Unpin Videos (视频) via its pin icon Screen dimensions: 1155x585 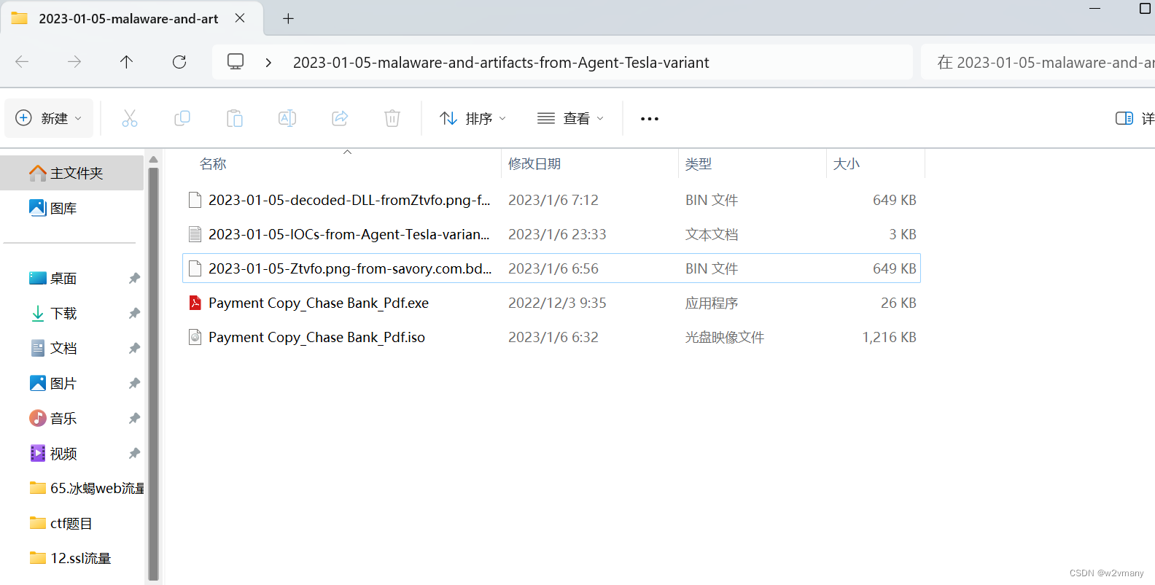pos(134,453)
